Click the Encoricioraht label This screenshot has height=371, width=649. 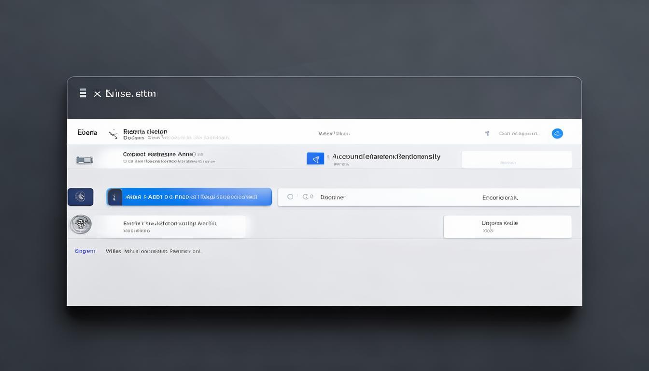500,198
